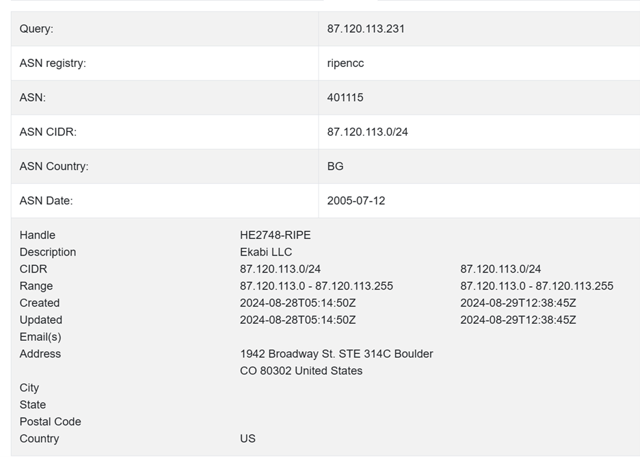Click the Handle field label
The image size is (640, 457).
[x=38, y=235]
